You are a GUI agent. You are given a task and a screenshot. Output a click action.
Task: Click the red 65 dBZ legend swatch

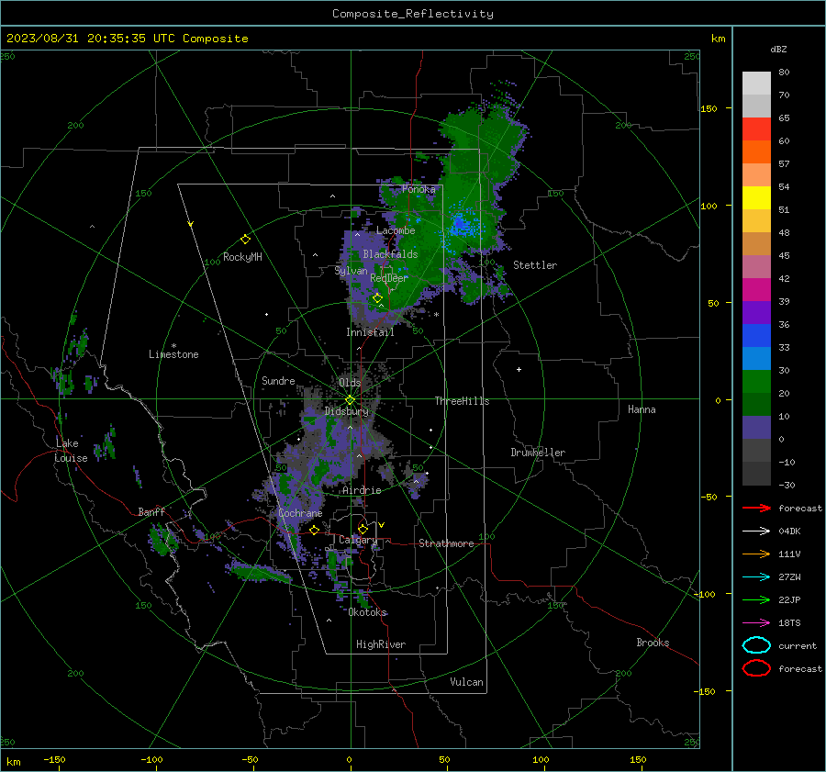[x=756, y=129]
